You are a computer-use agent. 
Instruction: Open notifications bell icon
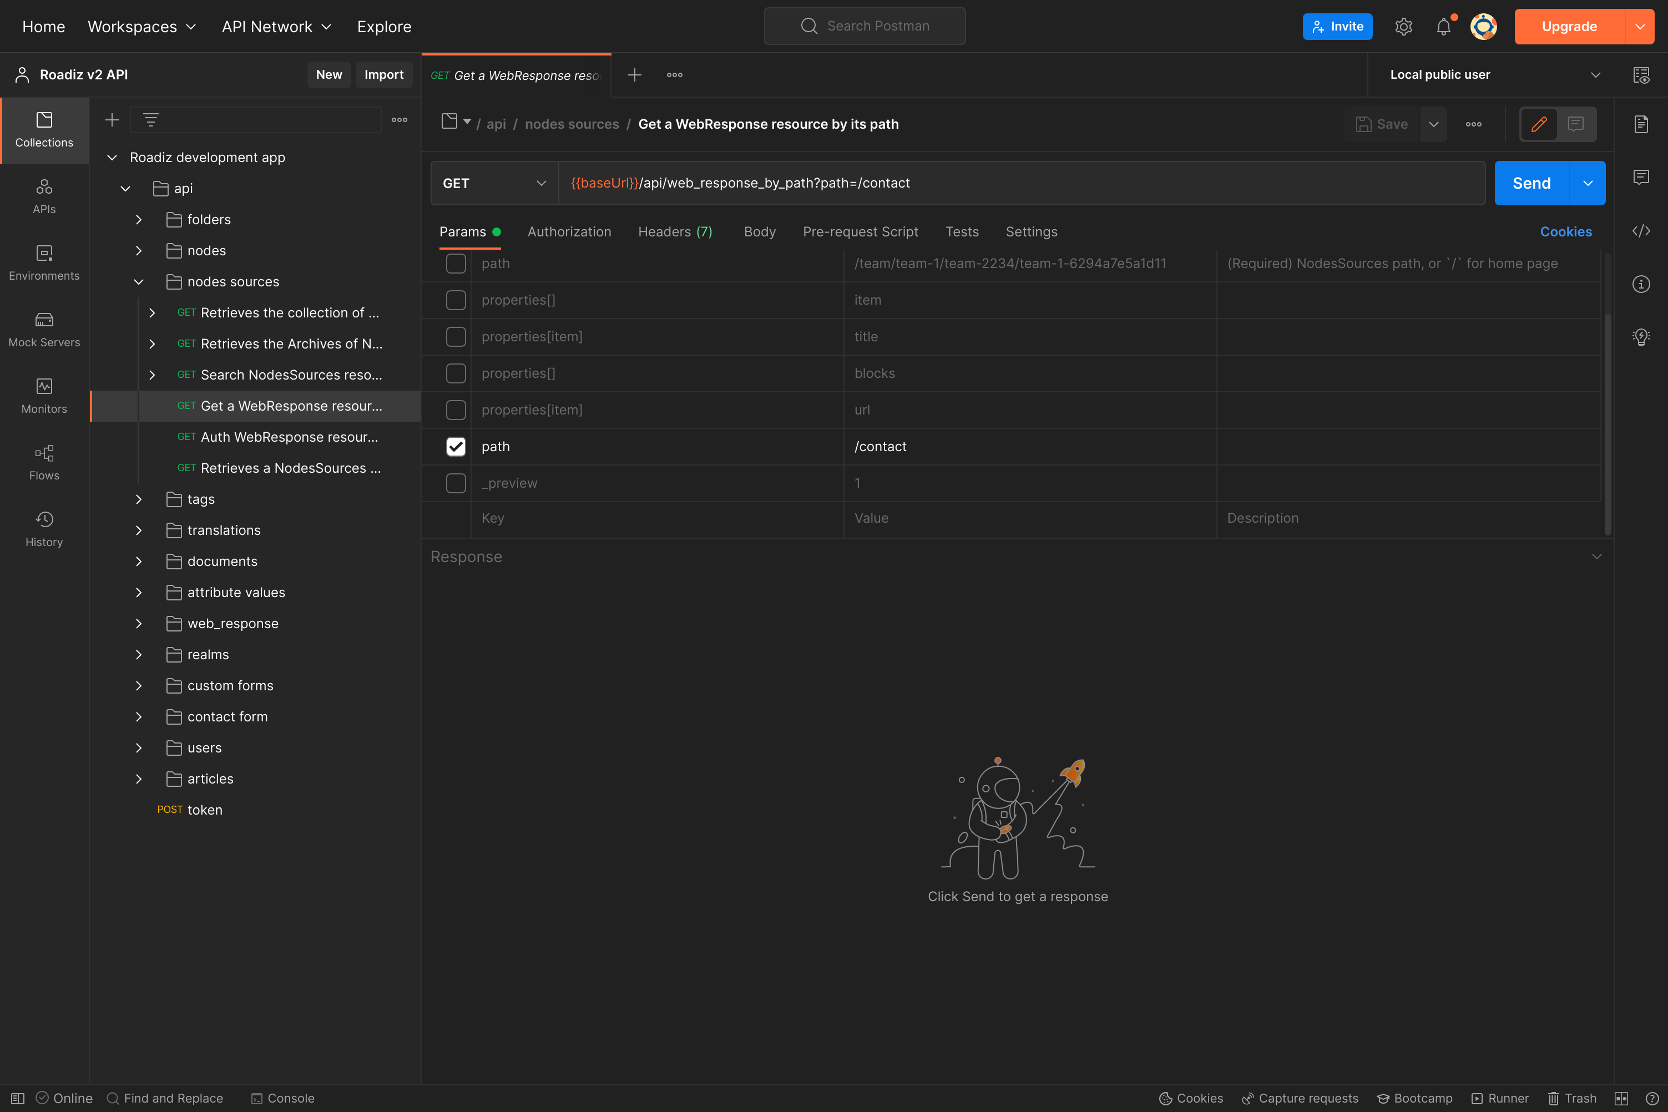1443,26
